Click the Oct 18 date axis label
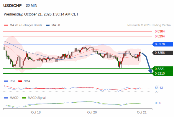Image resolution: width=174 pixels, height=117 pixels. pyautogui.click(x=36, y=112)
